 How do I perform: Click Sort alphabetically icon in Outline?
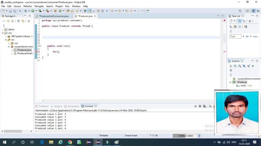(x=240, y=66)
